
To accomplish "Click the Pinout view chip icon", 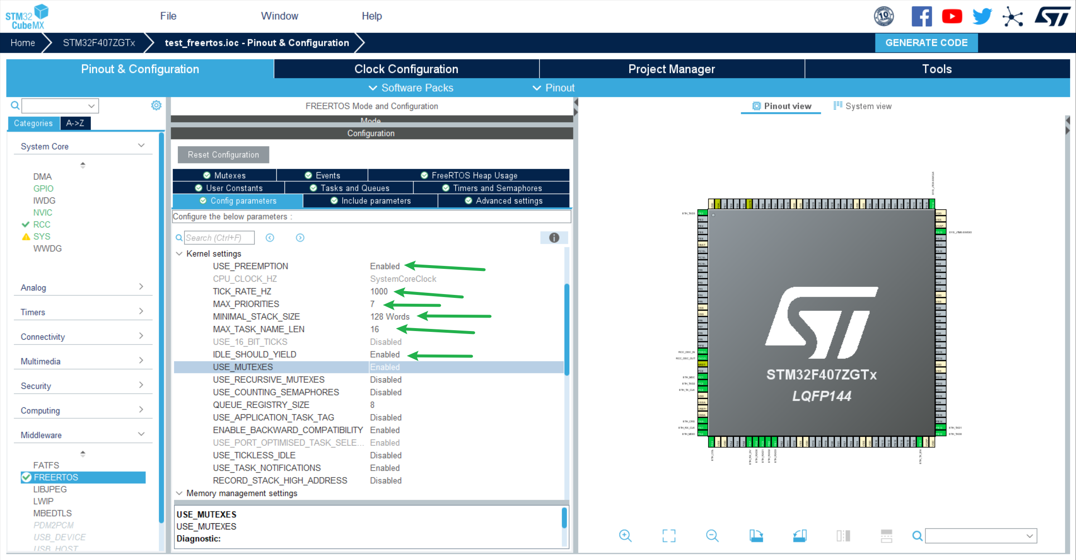I will coord(757,106).
